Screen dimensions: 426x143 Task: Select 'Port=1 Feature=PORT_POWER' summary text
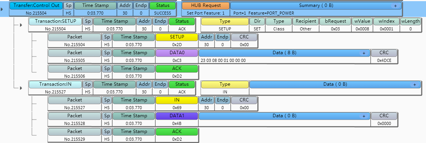click(x=263, y=13)
